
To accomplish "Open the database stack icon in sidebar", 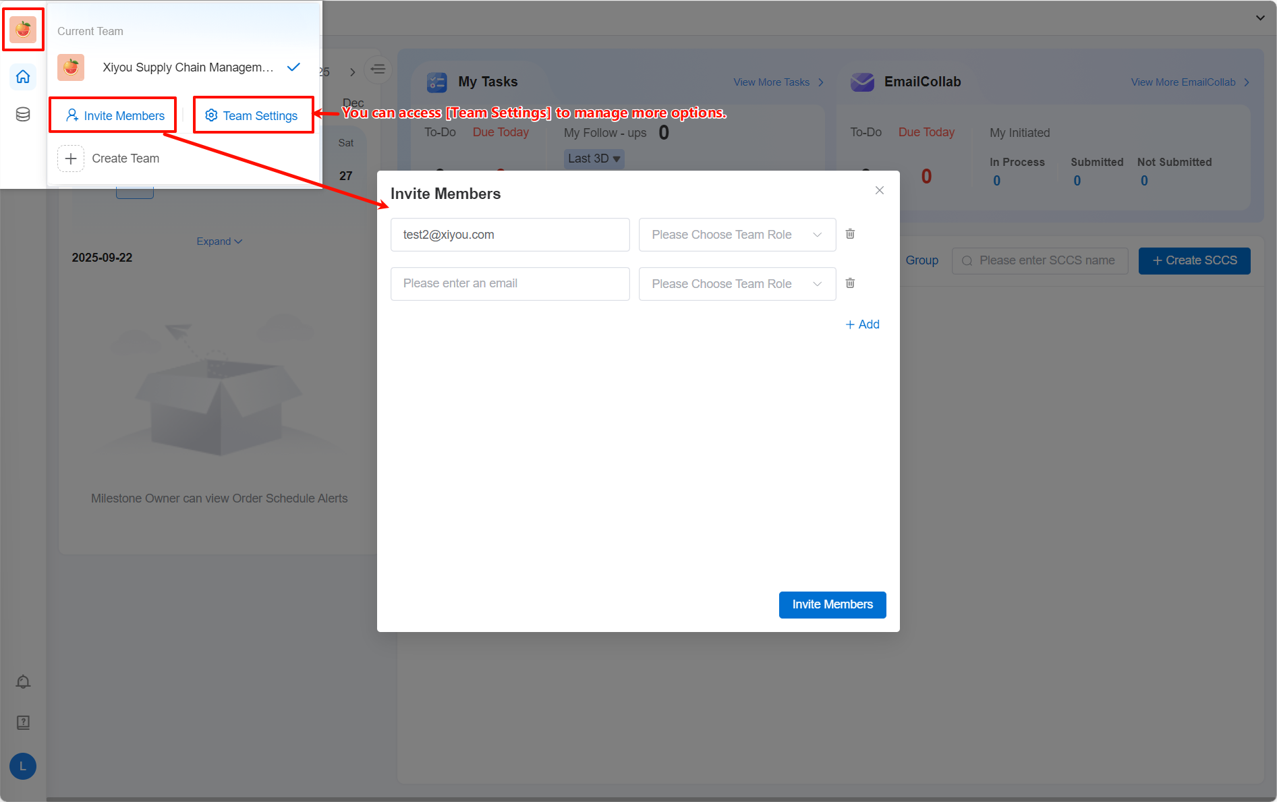I will pos(23,115).
